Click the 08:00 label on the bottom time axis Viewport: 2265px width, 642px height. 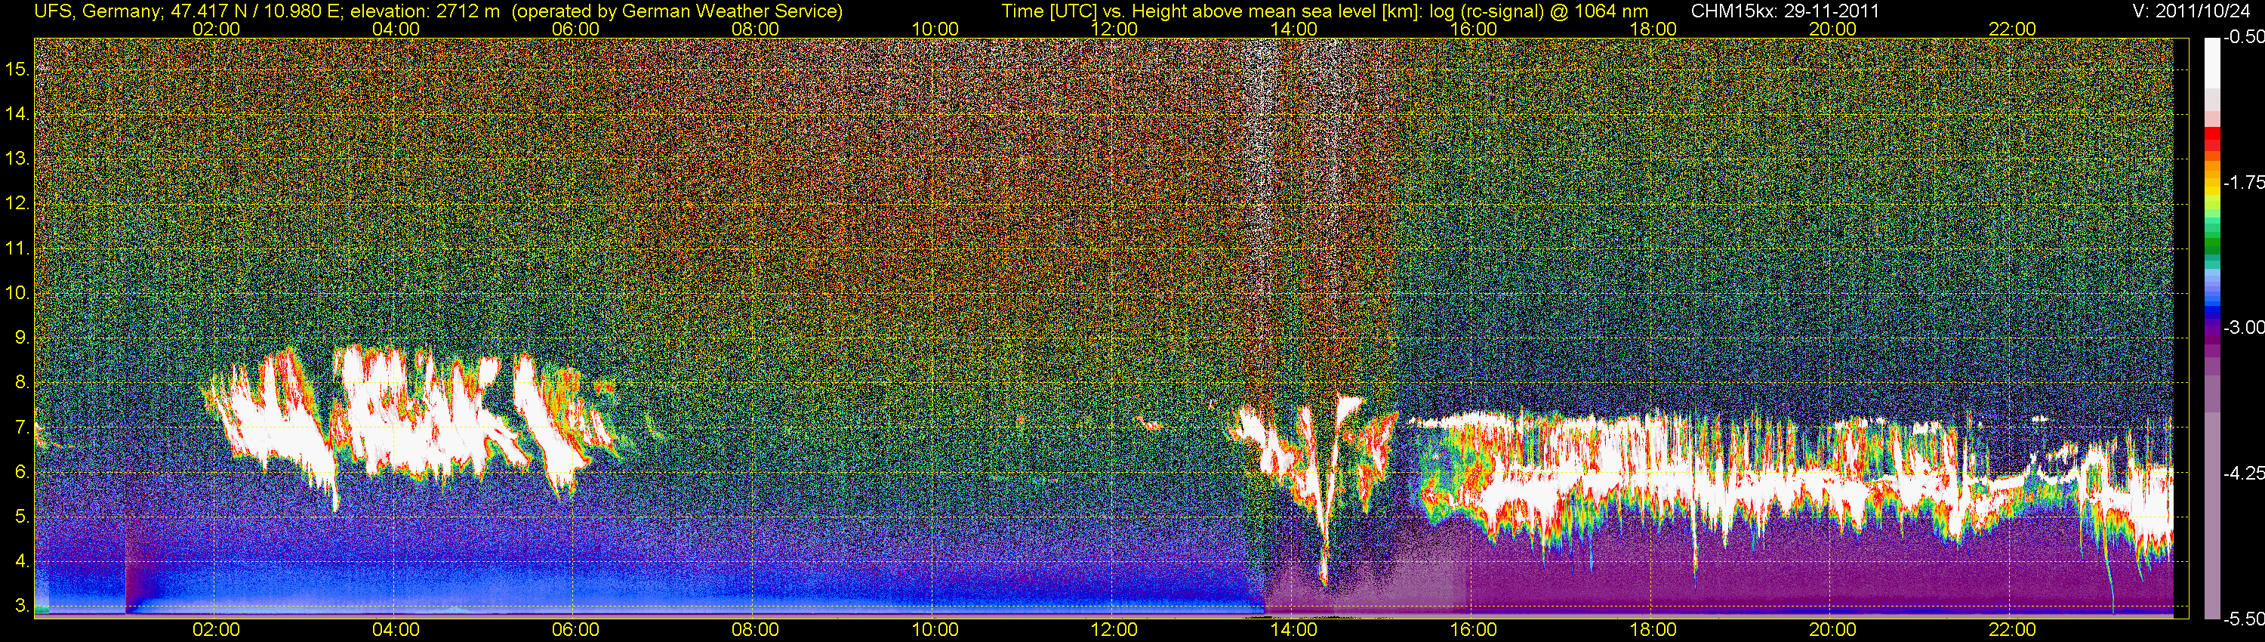(755, 630)
